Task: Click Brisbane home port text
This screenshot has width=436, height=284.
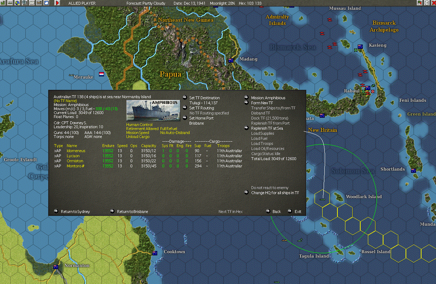Action: click(197, 123)
